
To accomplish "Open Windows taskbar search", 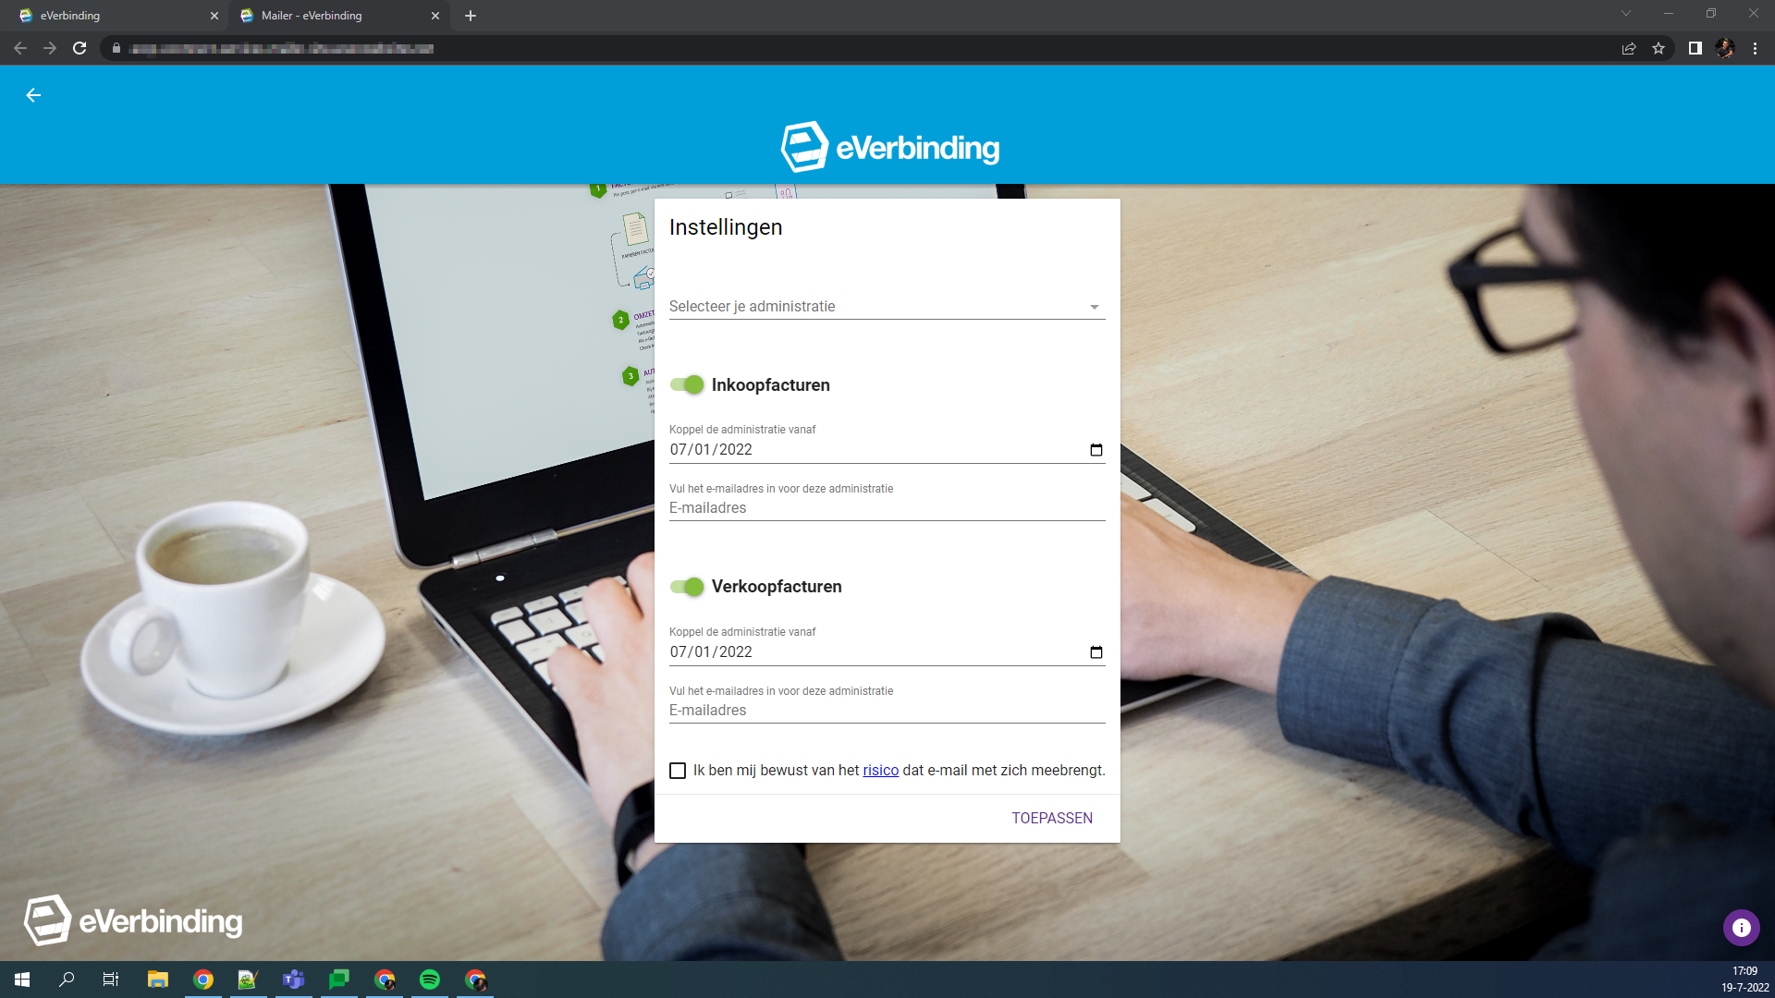I will point(67,980).
